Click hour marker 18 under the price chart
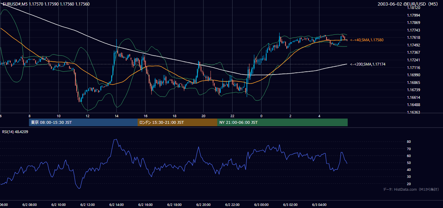This screenshot has height=208, width=443. (x=174, y=116)
